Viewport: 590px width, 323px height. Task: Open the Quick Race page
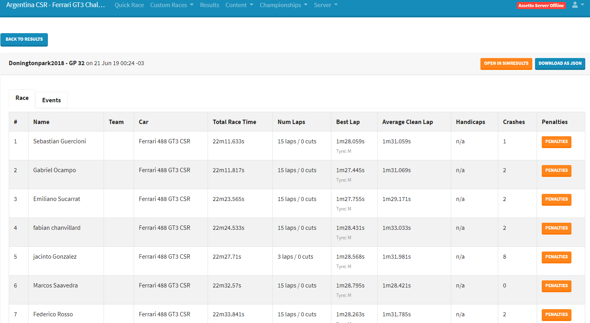click(129, 5)
